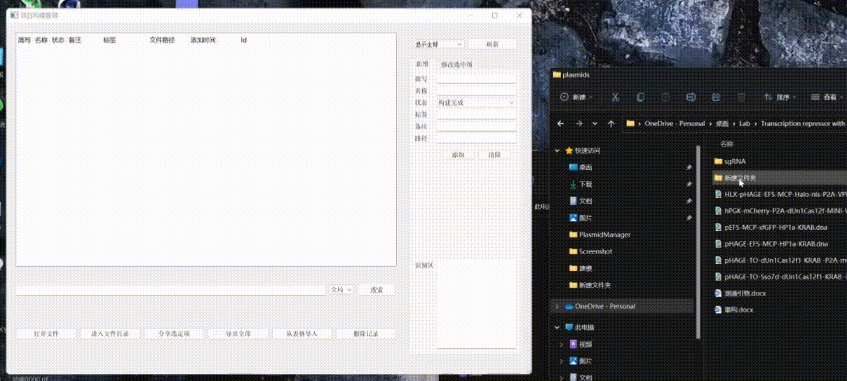847x381 pixels.
Task: Click the 从表格导入 button
Action: click(301, 333)
